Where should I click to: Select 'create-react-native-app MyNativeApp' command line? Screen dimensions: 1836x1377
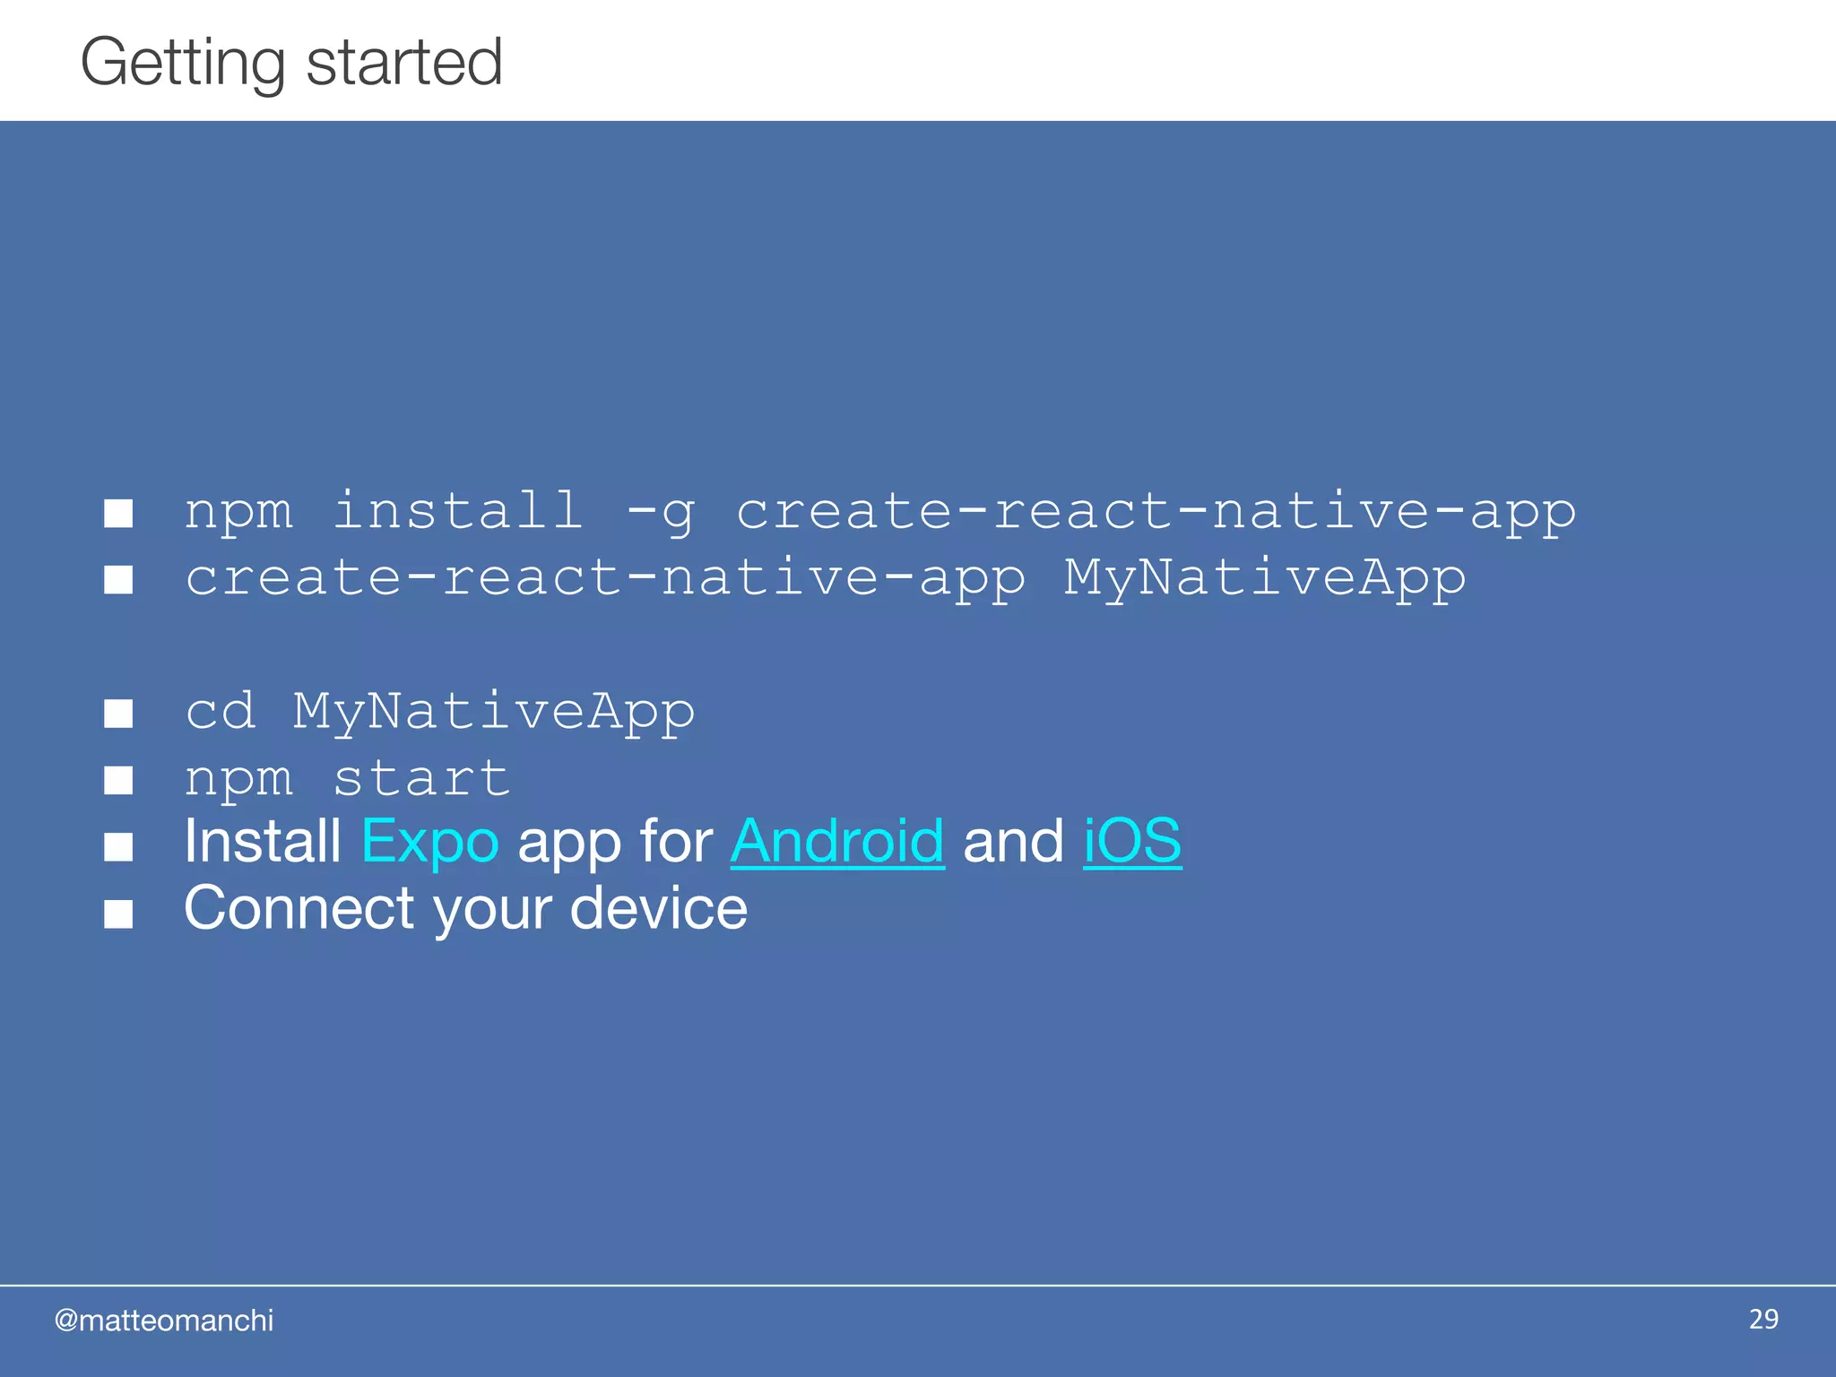pyautogui.click(x=826, y=579)
